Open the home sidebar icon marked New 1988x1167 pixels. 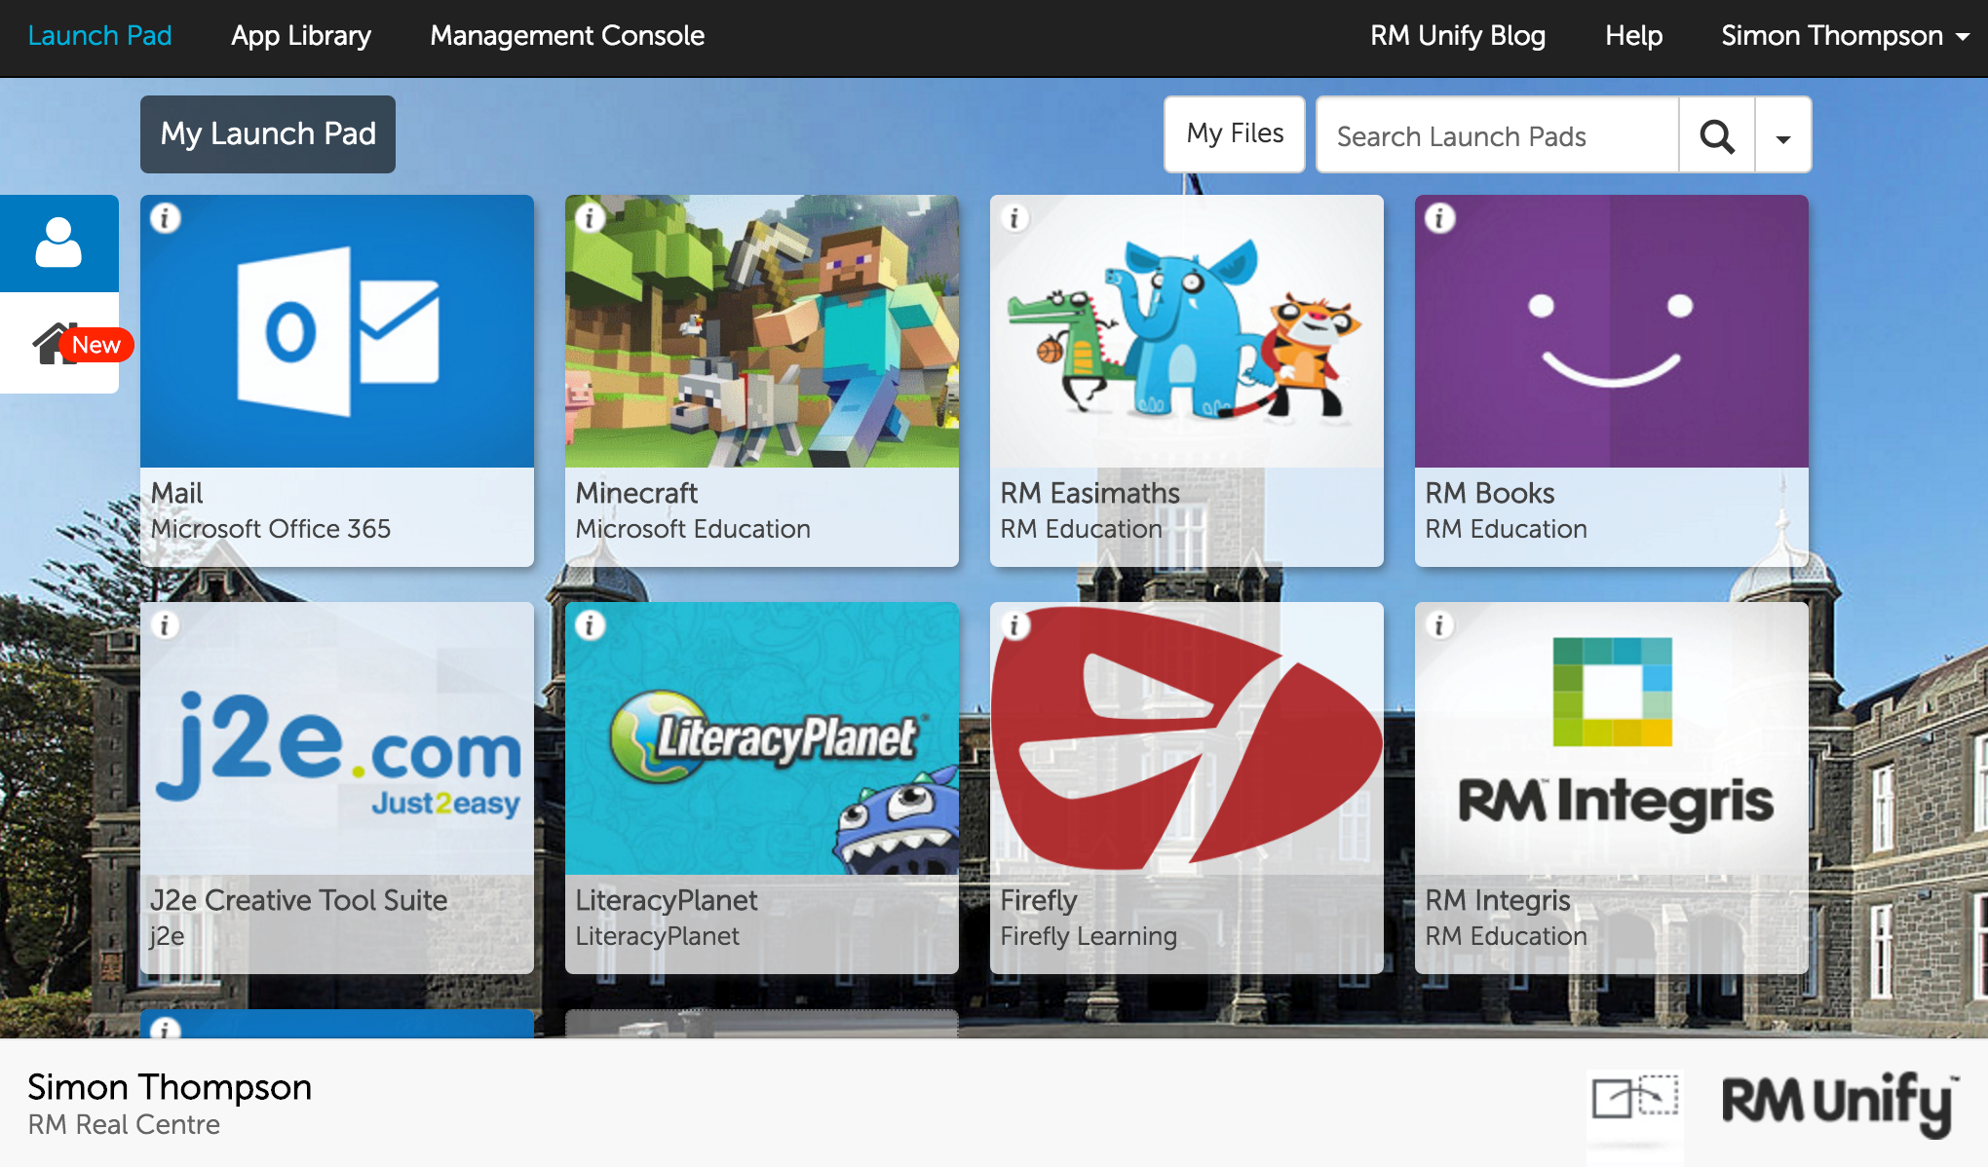[x=58, y=343]
